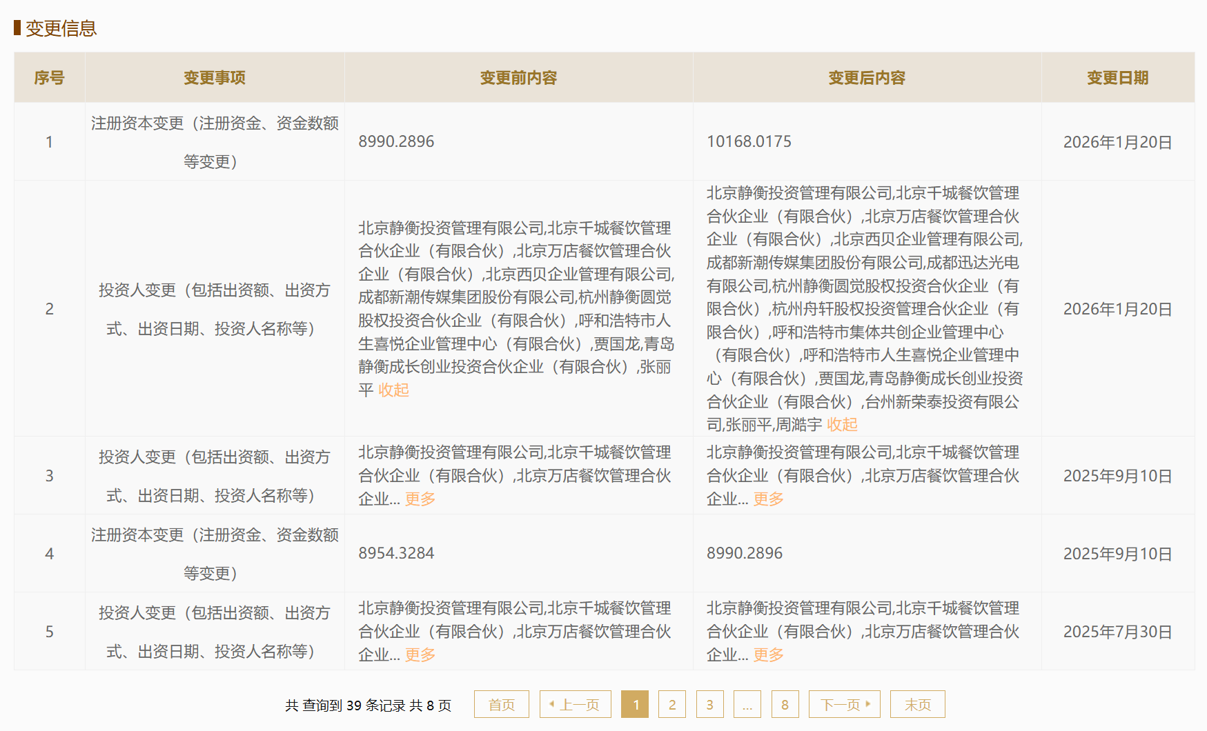Click the 变更后内容 column header
This screenshot has height=731, width=1207.
pos(867,78)
